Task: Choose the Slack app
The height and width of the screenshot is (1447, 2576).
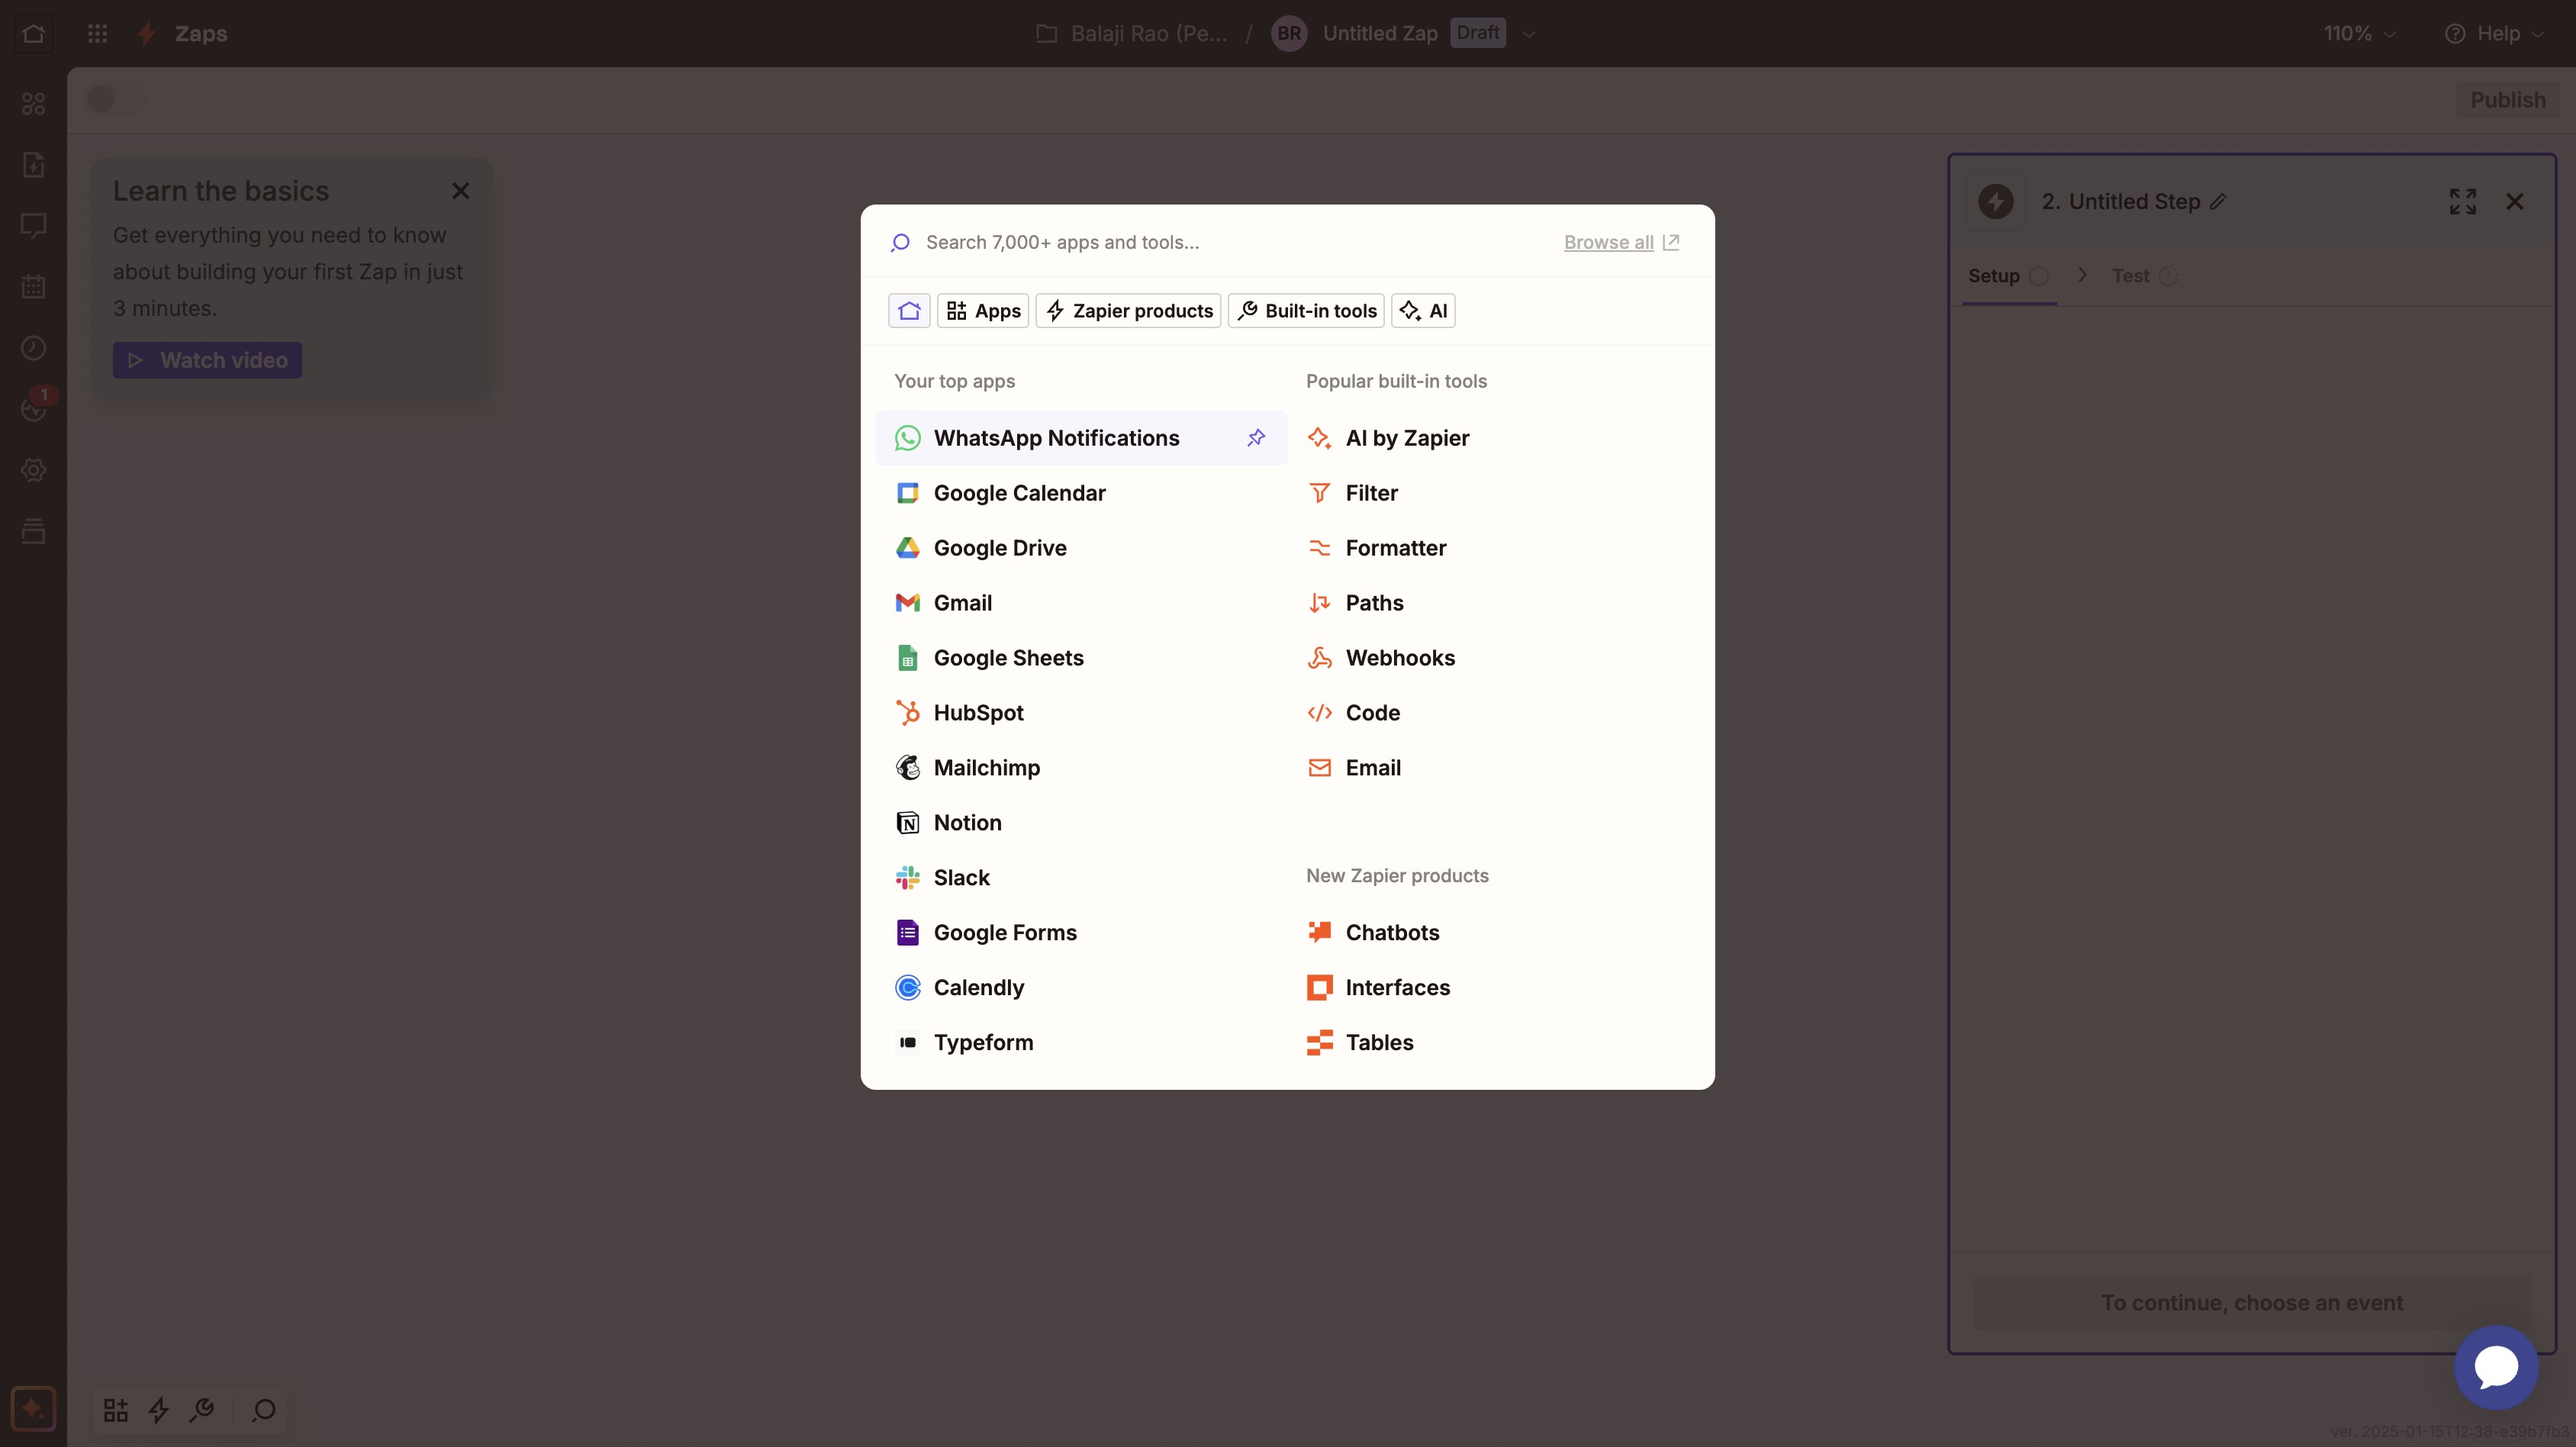Action: pyautogui.click(x=1080, y=878)
